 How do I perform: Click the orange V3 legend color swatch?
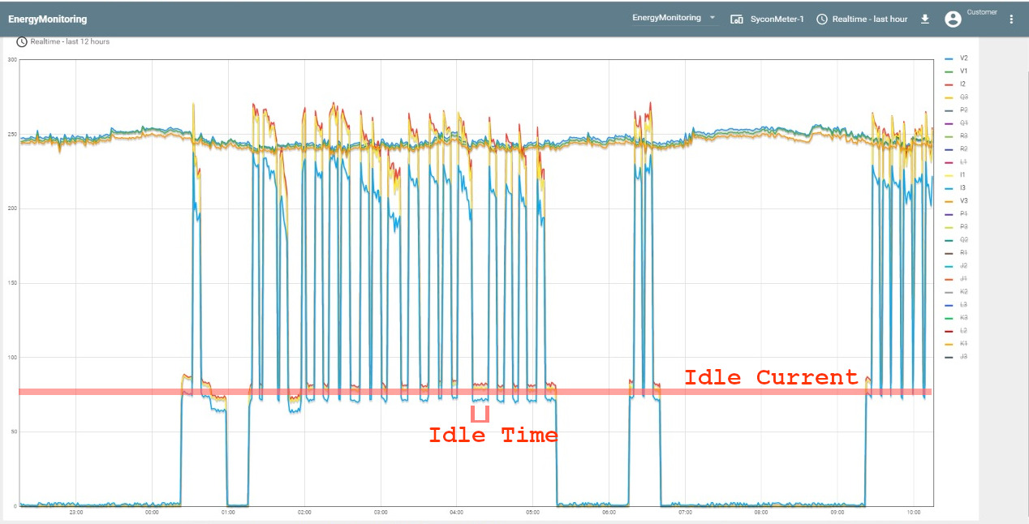949,201
